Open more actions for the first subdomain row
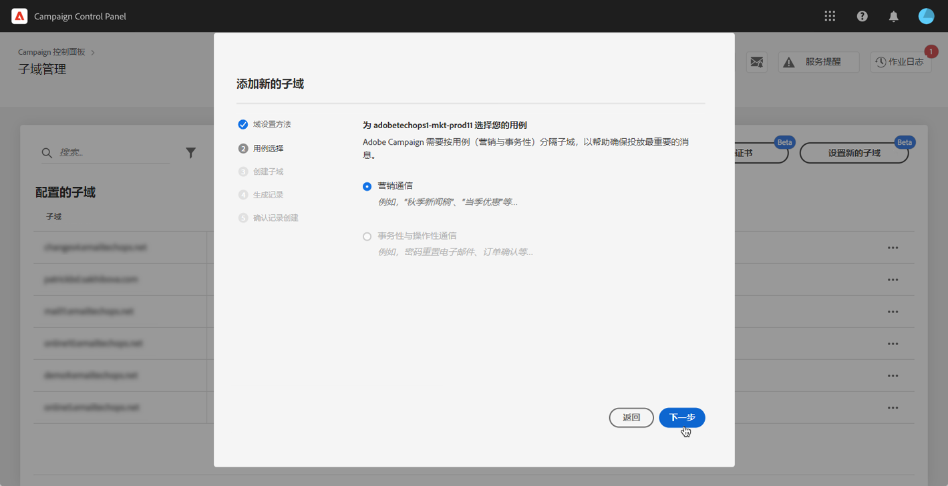This screenshot has height=486, width=948. click(x=893, y=248)
